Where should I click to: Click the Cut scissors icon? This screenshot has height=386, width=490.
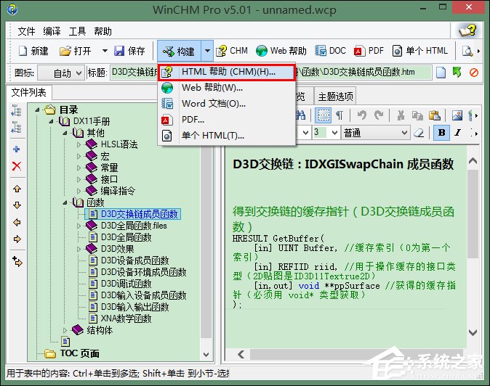tap(401, 115)
